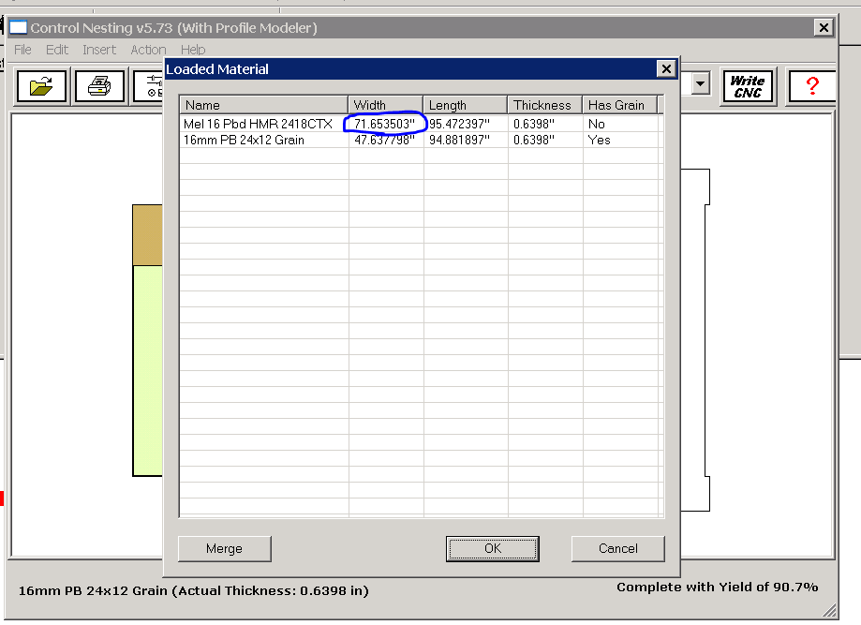861x625 pixels.
Task: Confirm with the OK button
Action: point(492,549)
